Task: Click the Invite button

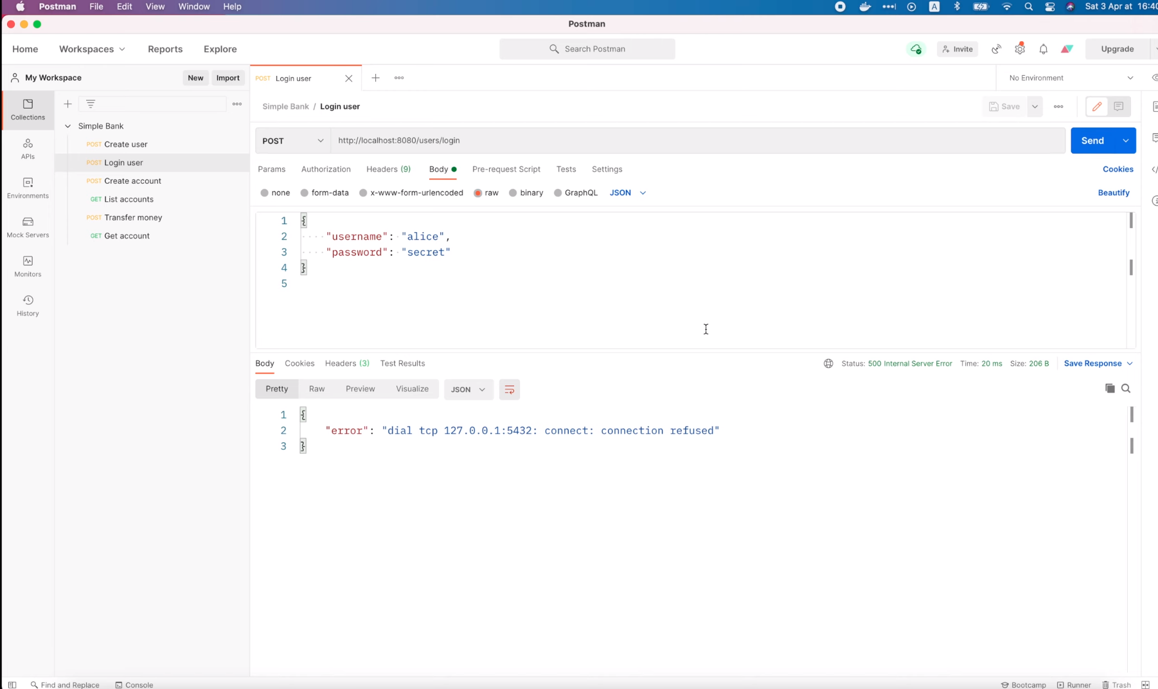Action: click(958, 49)
